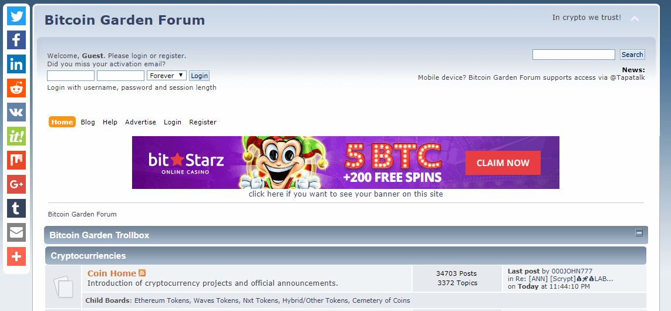Click the 'login' link in welcome text

(x=139, y=56)
